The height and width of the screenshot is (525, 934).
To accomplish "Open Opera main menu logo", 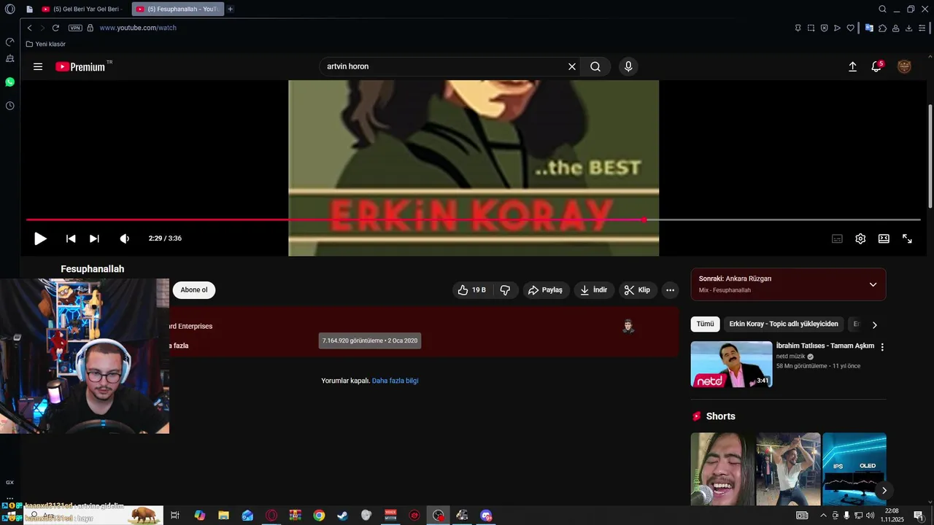I will pos(9,9).
